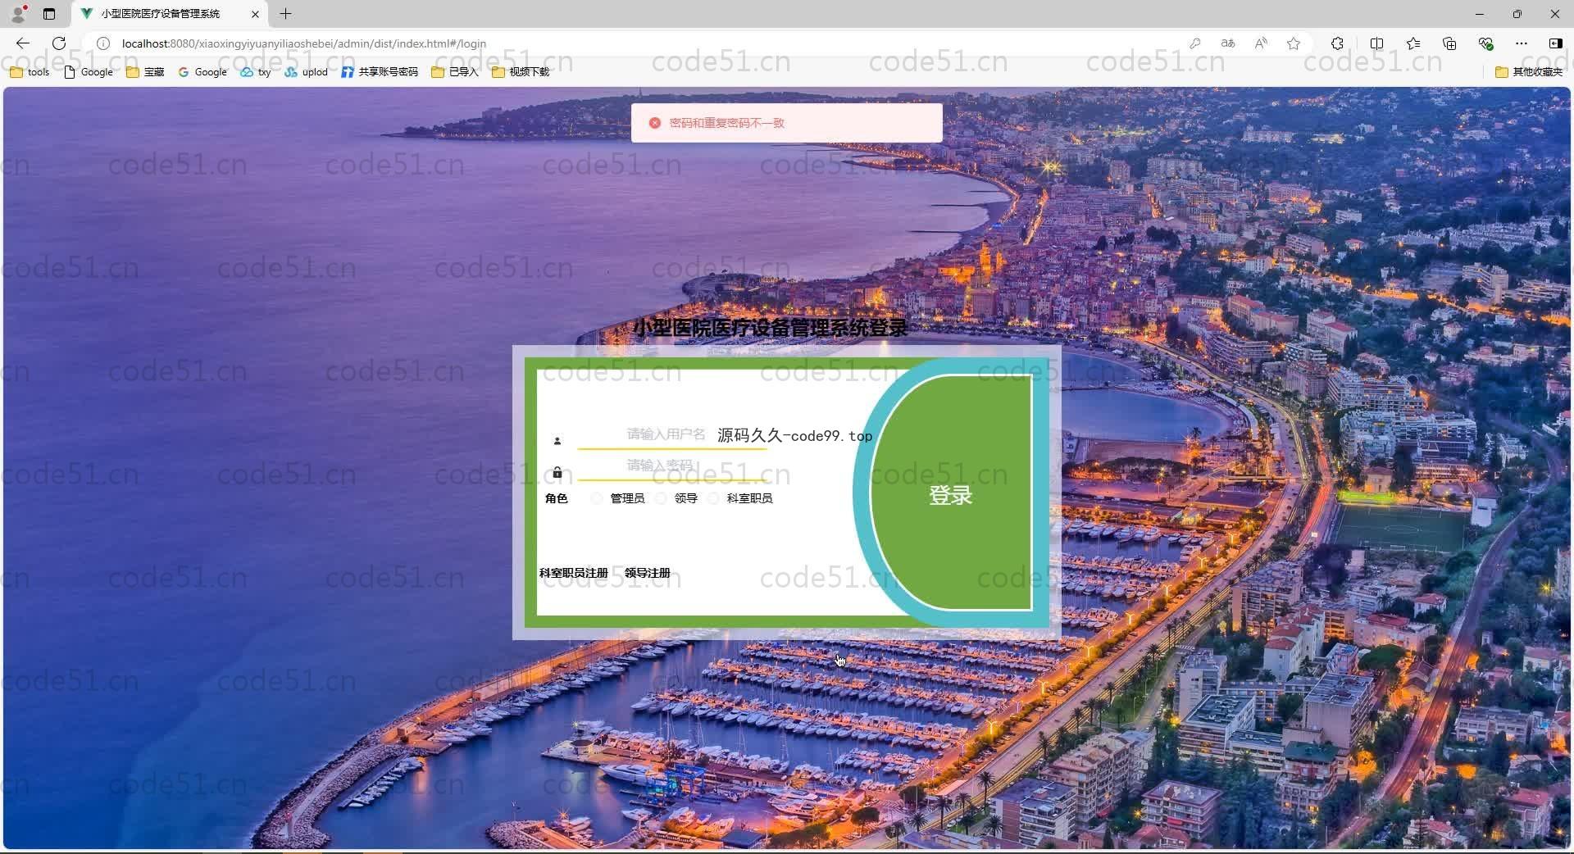
Task: Open password manager key icon
Action: [x=1195, y=43]
